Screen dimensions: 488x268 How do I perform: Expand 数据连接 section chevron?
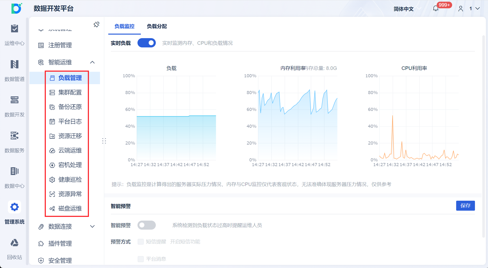92,227
